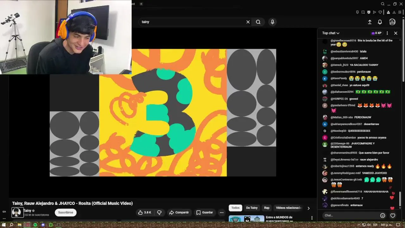Select the Todos filter chip

click(x=235, y=208)
